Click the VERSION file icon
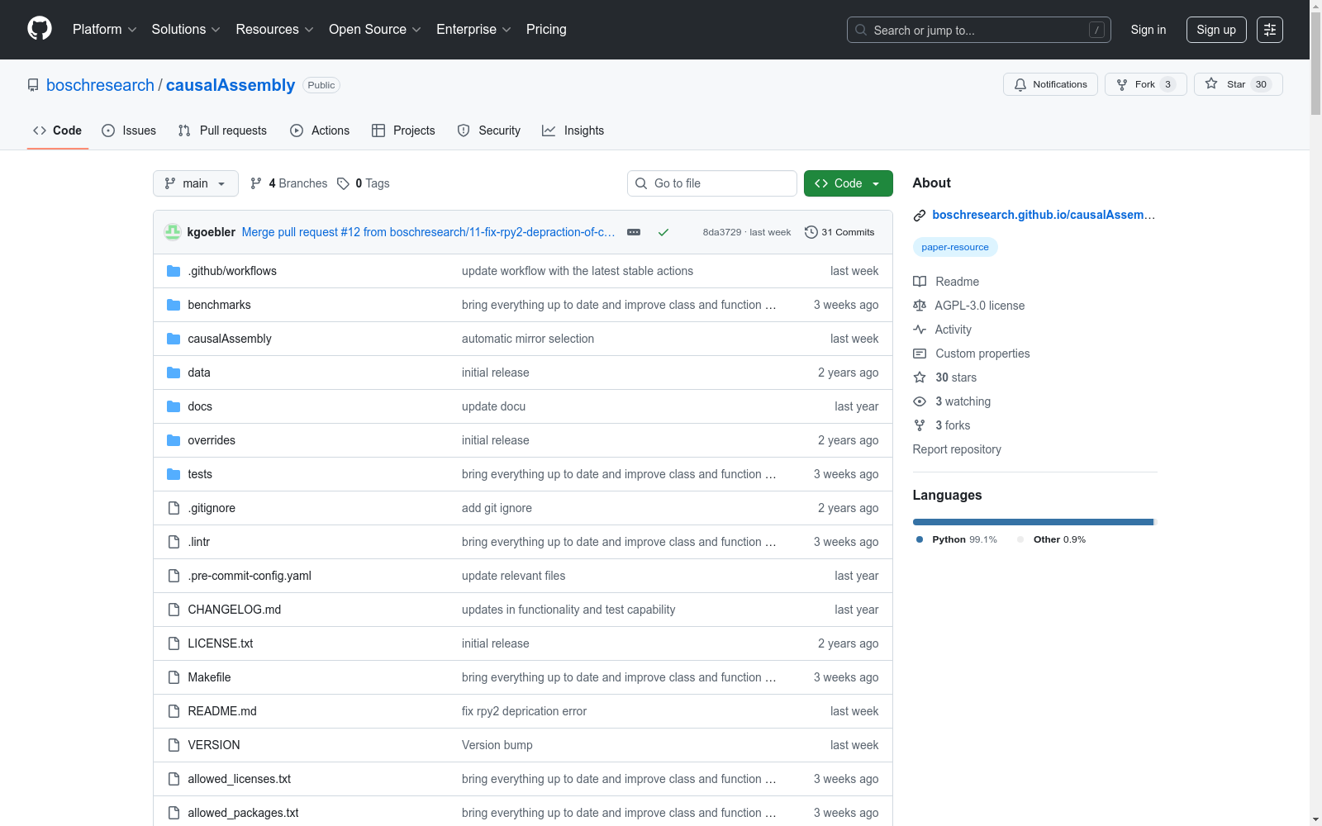Screen dimensions: 1322x826 [x=174, y=745]
